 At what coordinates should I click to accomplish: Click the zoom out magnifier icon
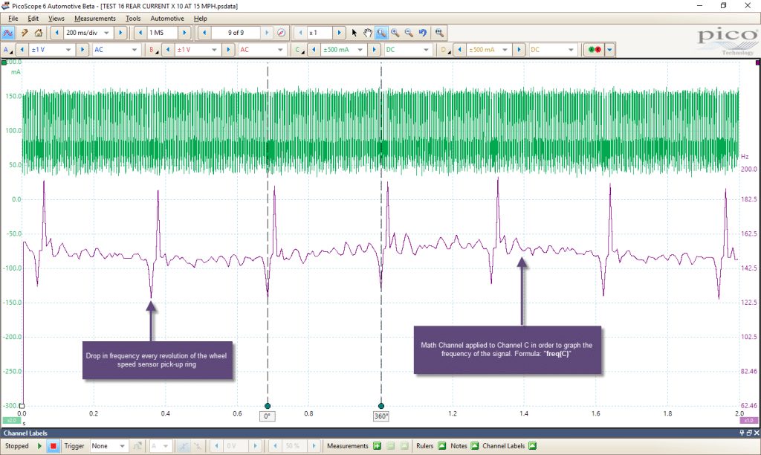[x=409, y=33]
